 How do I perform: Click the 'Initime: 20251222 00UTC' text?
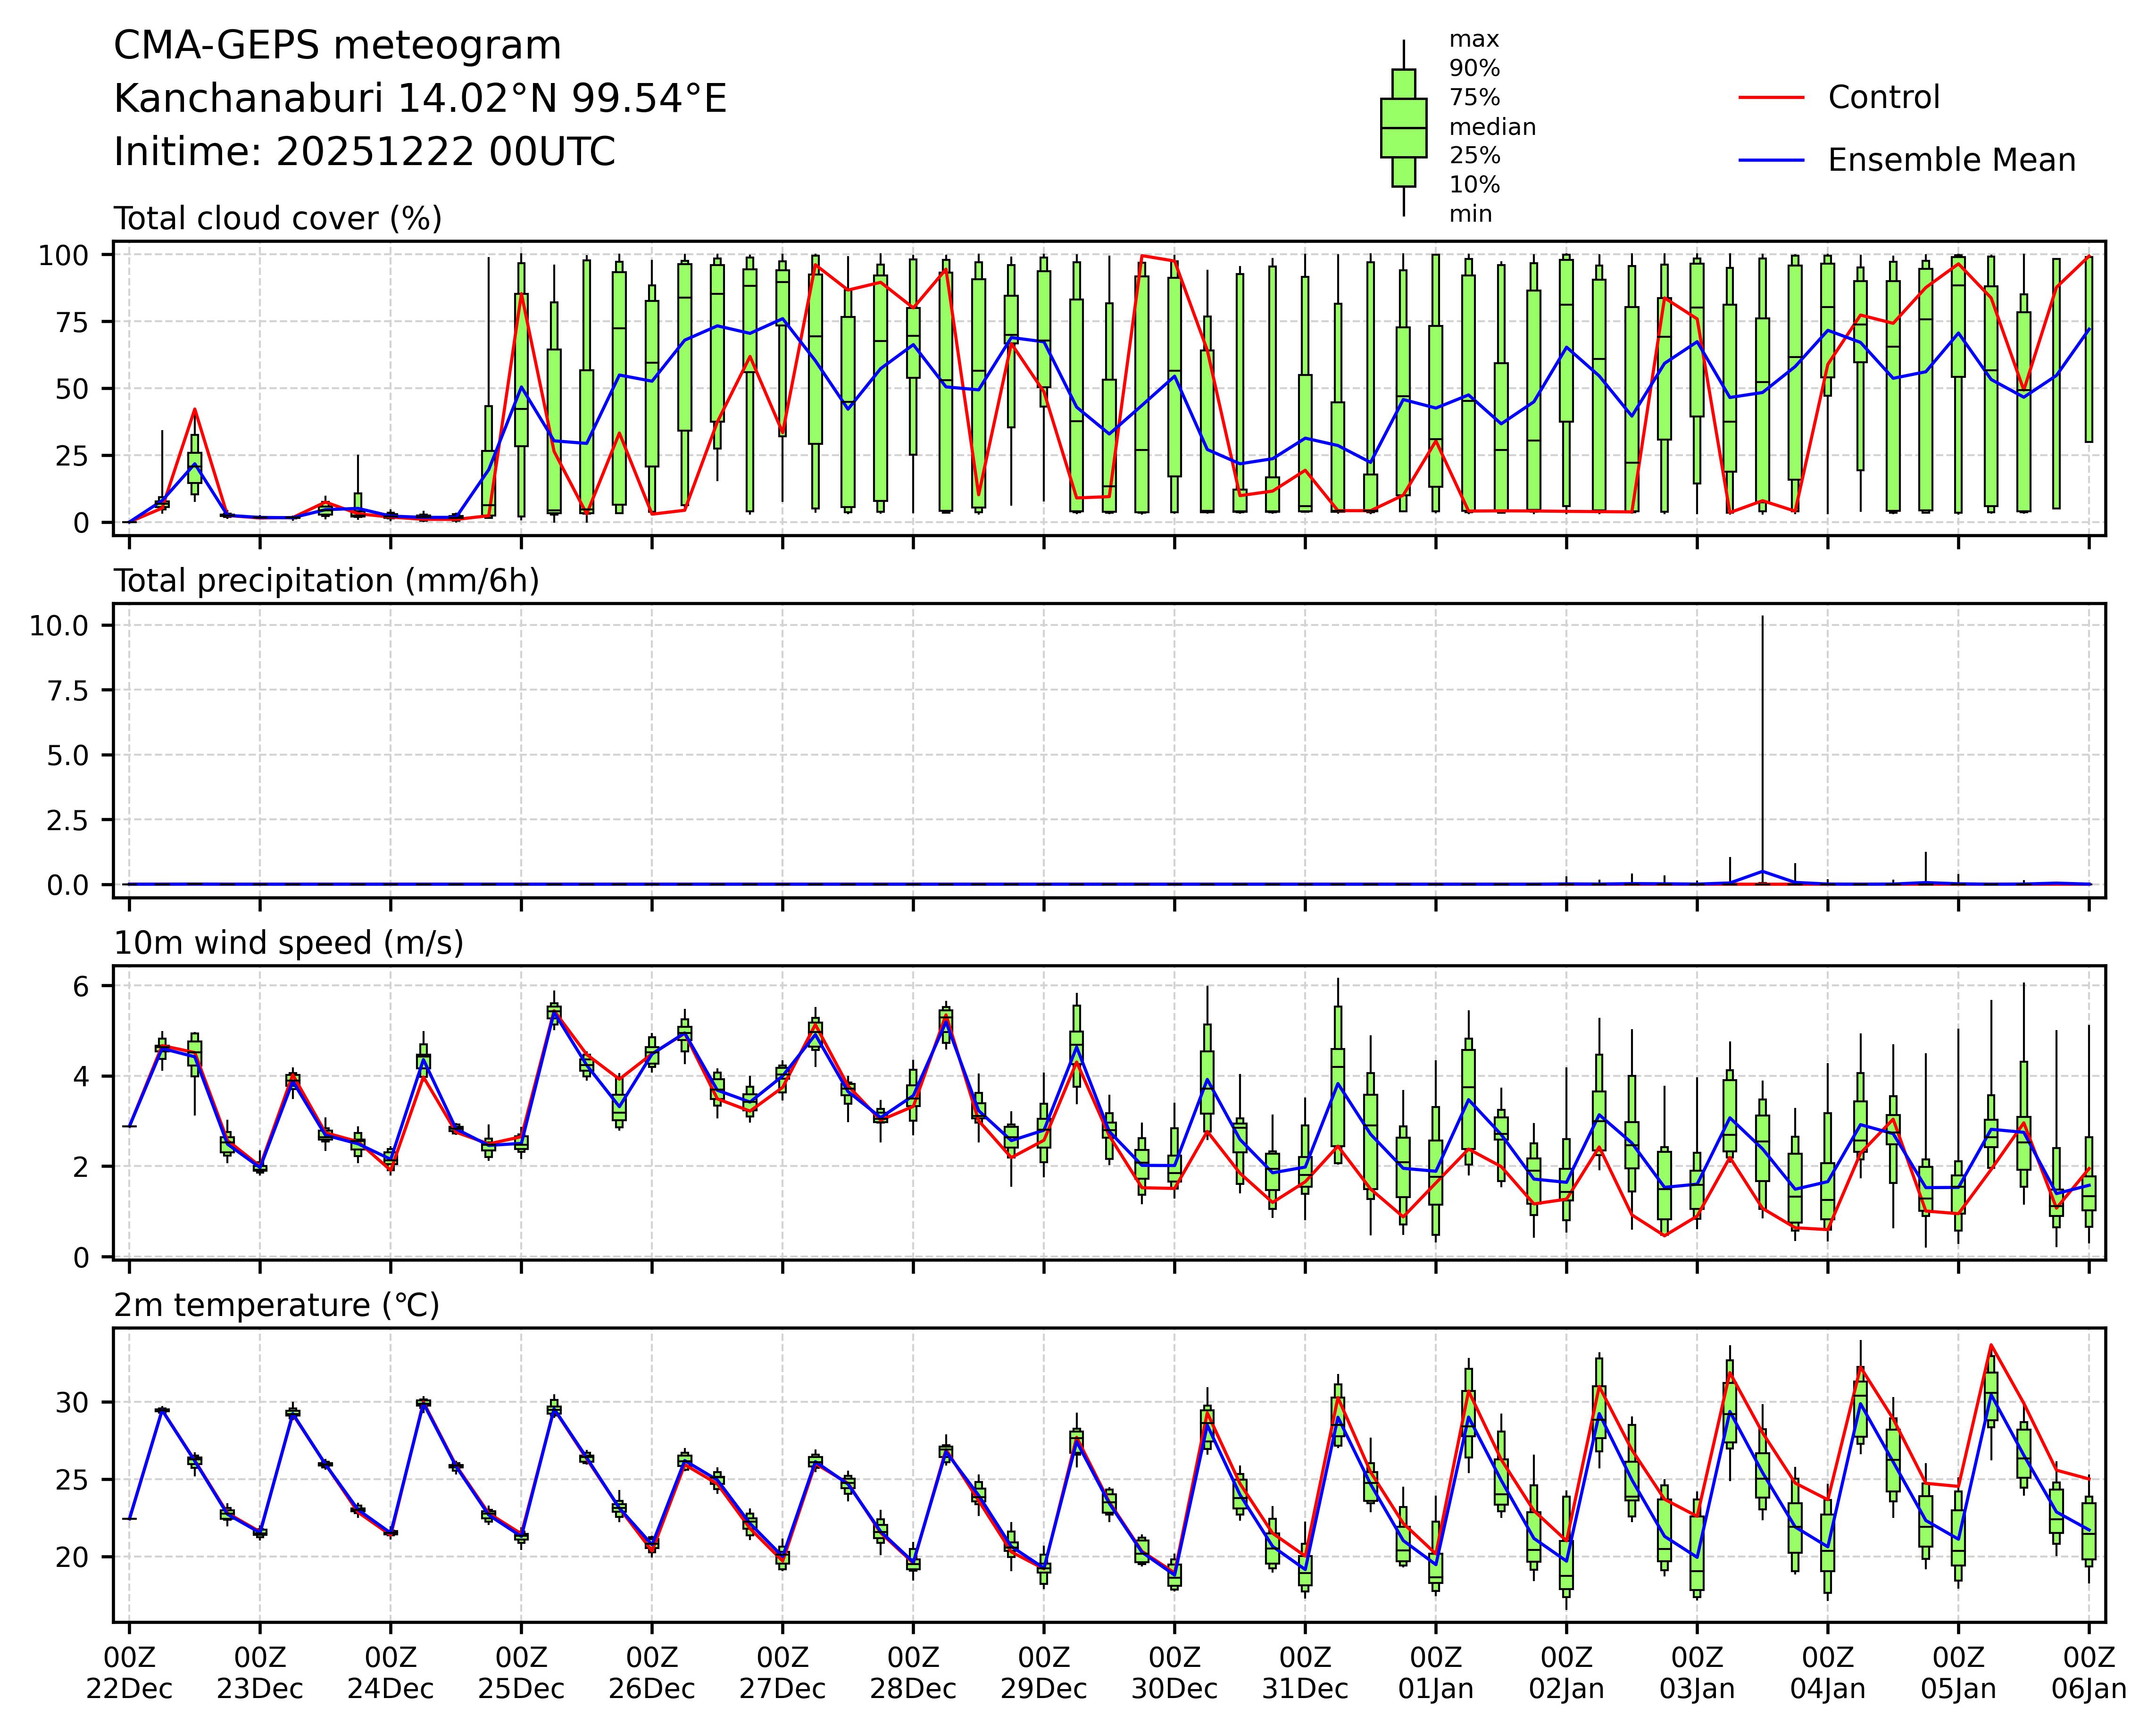364,152
